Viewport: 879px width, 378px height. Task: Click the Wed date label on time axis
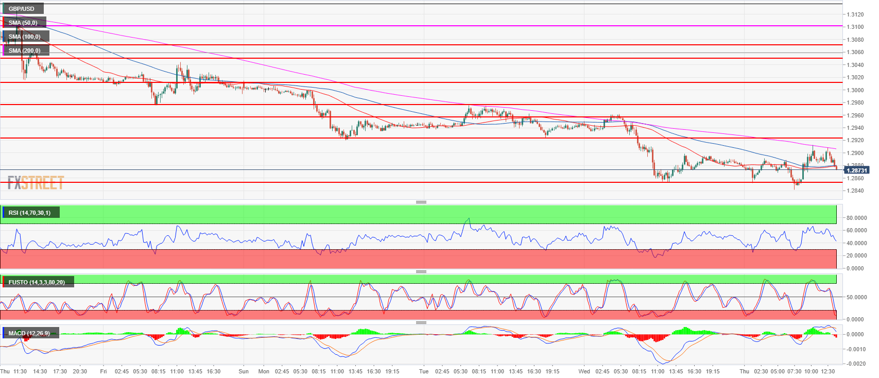click(x=584, y=371)
